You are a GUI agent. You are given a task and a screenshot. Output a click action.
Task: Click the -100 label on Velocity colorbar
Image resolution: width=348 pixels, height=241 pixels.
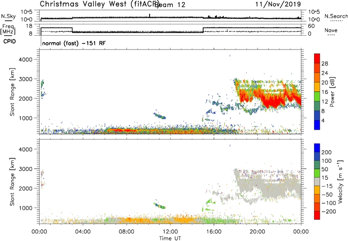328,203
